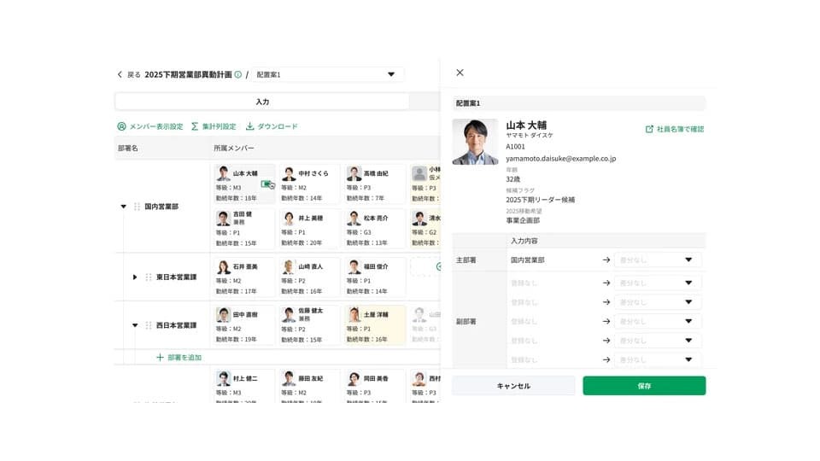Click the green card icon on 山本 大輔
Screen dimensions: 820x461
(266, 184)
